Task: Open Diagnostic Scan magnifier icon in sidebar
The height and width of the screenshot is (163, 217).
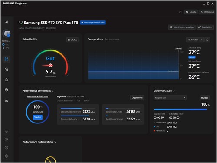Action: [x=7, y=70]
